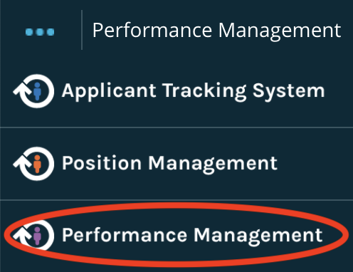Switch to the Applicant Tracking System module
This screenshot has width=353, height=272.
(x=193, y=91)
